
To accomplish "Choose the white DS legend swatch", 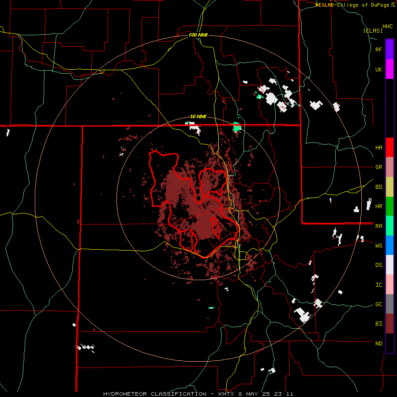I will pyautogui.click(x=390, y=265).
